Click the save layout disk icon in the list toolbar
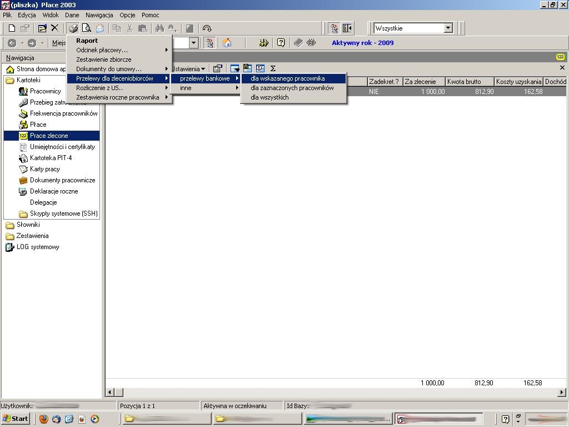This screenshot has height=427, width=569. click(247, 68)
